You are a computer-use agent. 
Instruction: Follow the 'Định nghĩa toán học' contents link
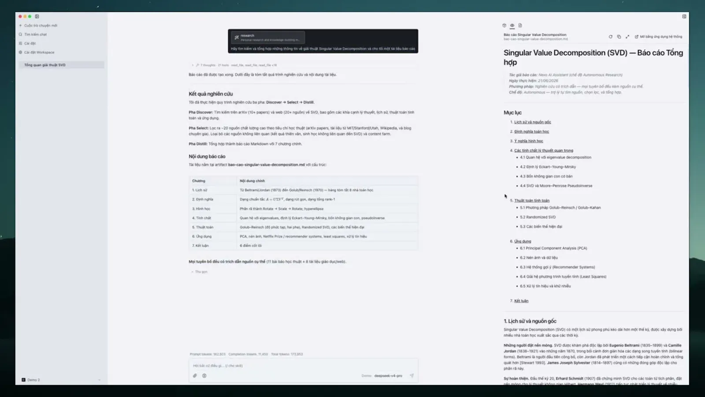tap(531, 131)
